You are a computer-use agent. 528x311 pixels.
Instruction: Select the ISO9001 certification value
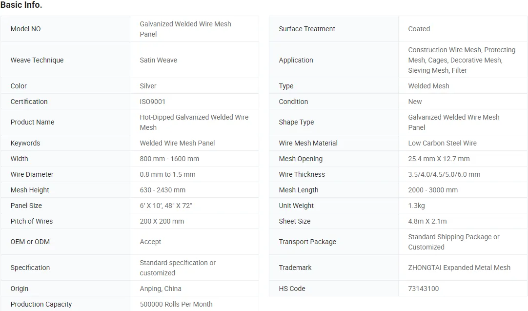[x=153, y=102]
